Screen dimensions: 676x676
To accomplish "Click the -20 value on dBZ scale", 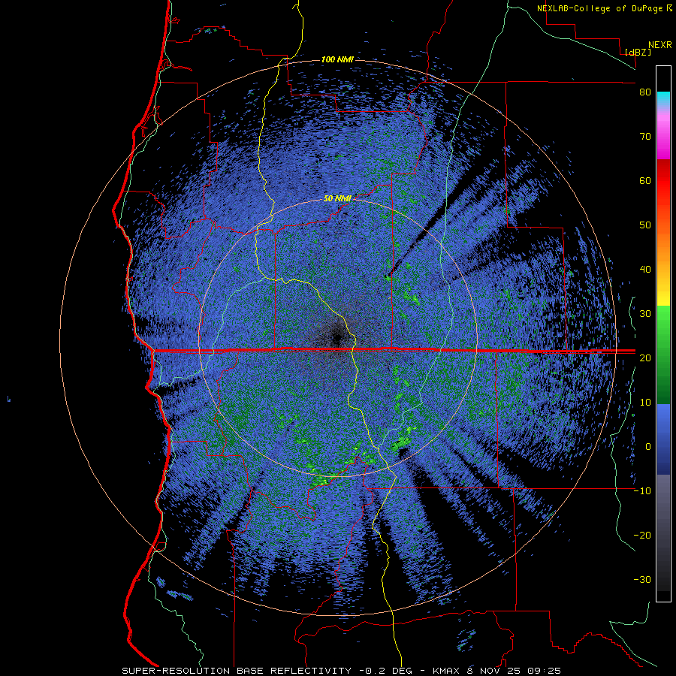I will (642, 535).
